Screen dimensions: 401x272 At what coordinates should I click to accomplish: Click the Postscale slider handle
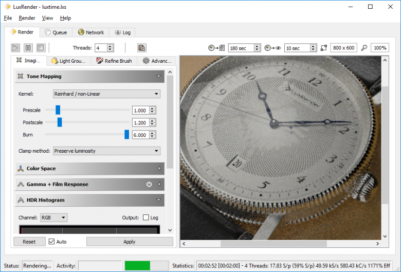[x=60, y=122]
